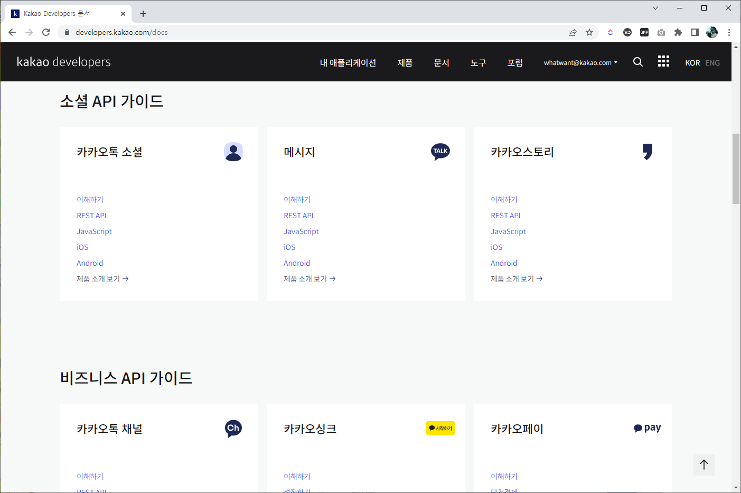Open a new browser tab with plus
The image size is (741, 493).
point(143,14)
